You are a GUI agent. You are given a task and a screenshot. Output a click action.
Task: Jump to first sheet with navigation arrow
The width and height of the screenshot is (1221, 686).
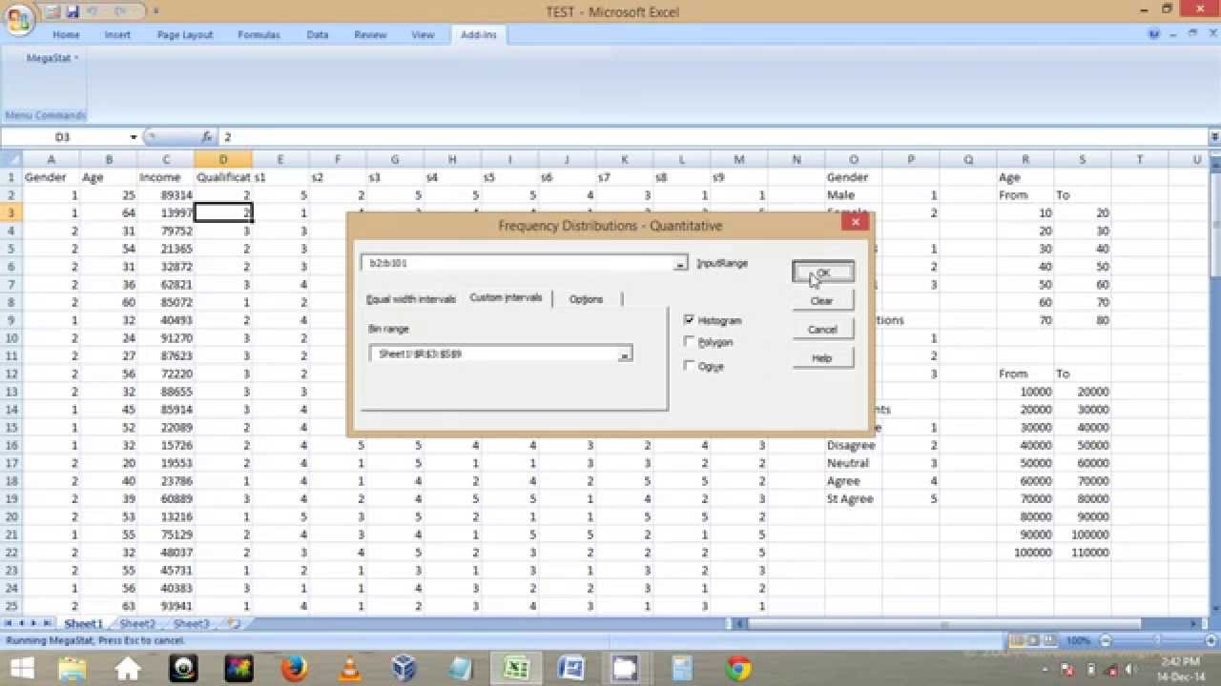[9, 624]
